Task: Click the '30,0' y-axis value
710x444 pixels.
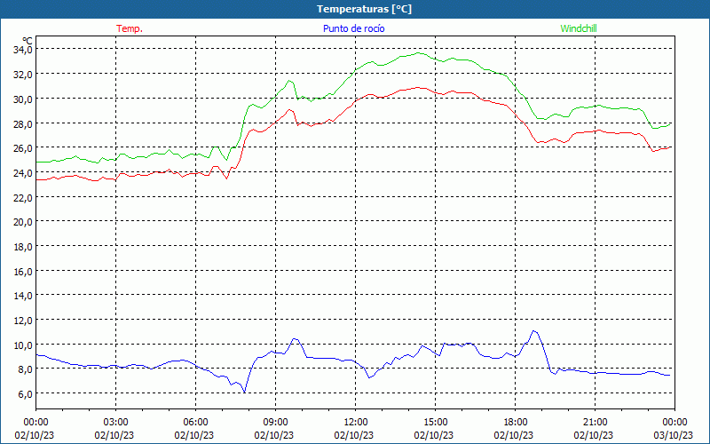Action: tap(23, 99)
